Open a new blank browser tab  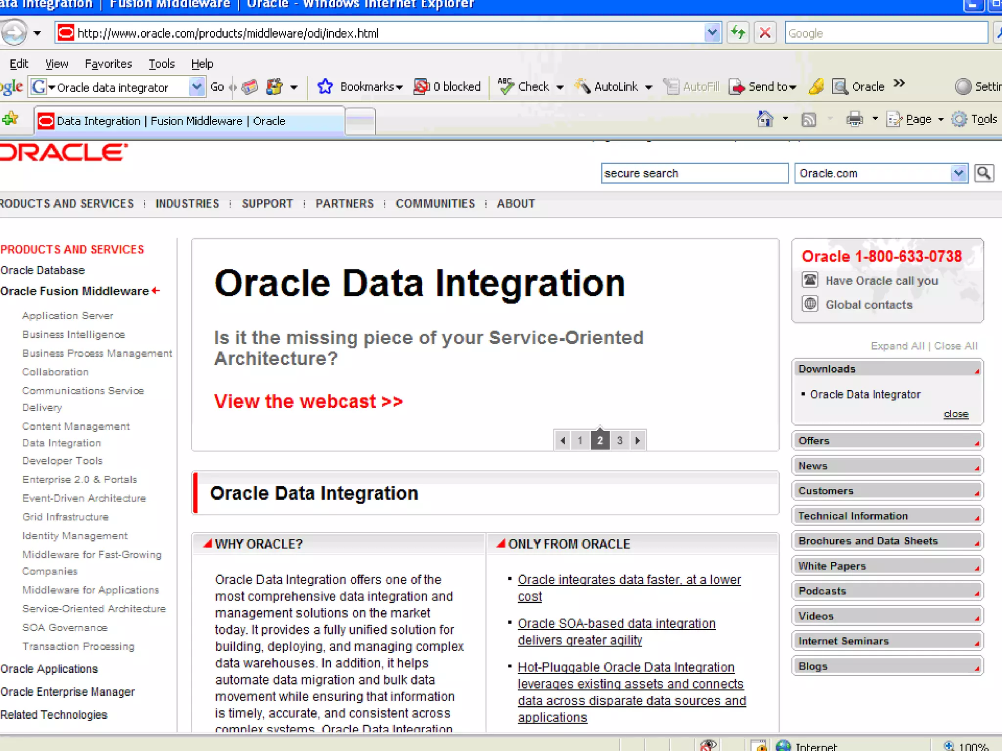click(360, 121)
